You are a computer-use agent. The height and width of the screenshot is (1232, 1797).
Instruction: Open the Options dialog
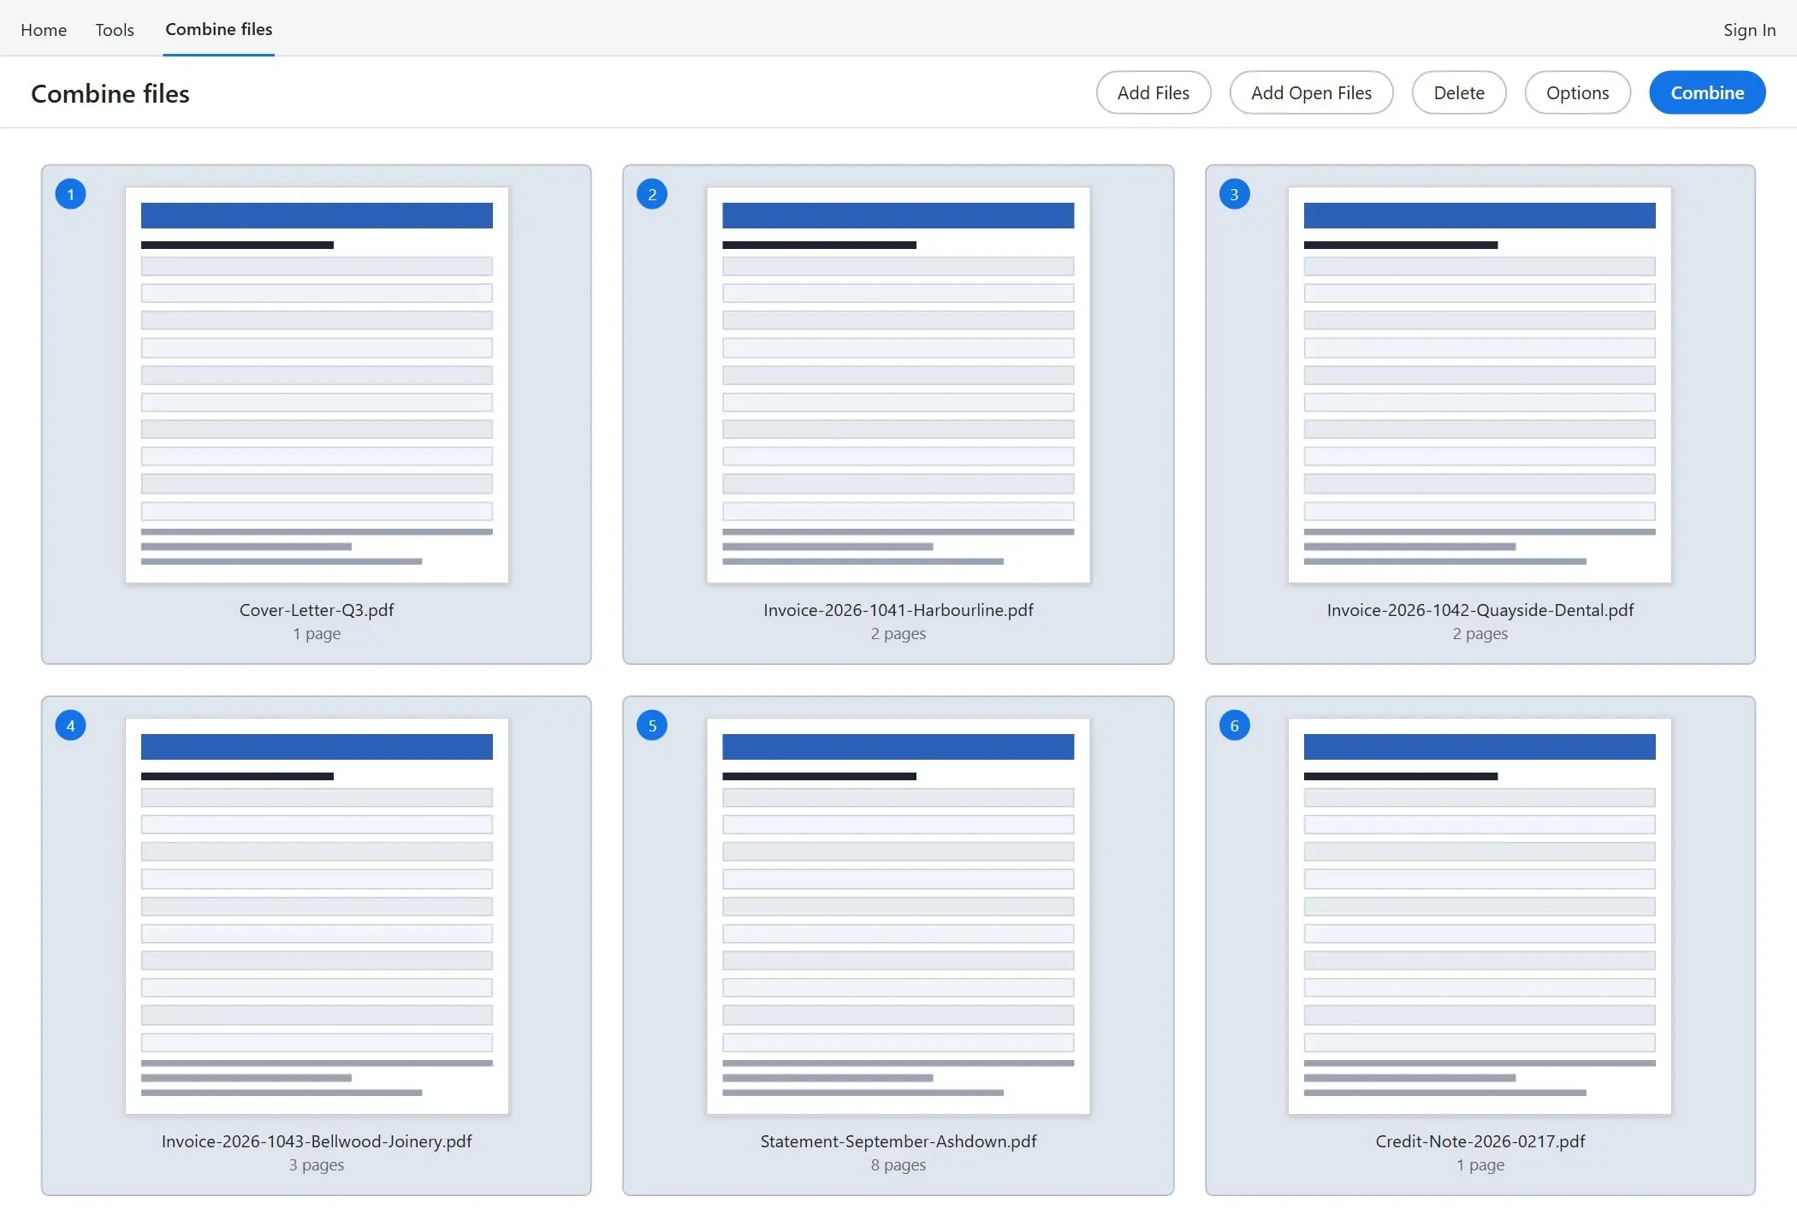click(1577, 92)
